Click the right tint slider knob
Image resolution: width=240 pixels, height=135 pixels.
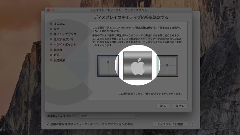pos(167,65)
